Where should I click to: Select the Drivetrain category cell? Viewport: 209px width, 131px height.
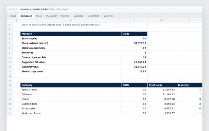[71, 95]
